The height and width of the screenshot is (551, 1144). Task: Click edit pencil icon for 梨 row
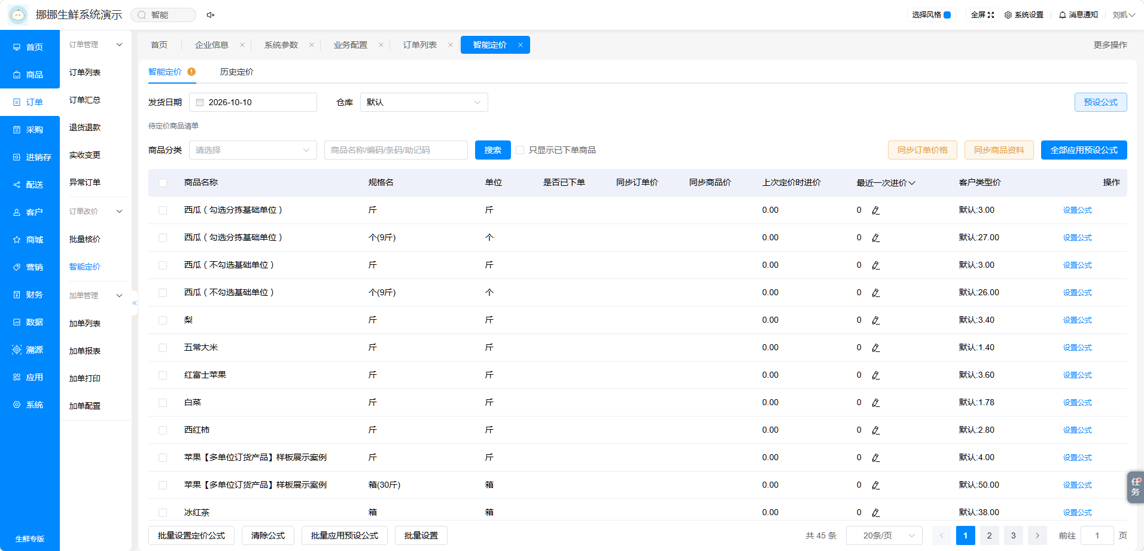click(876, 320)
